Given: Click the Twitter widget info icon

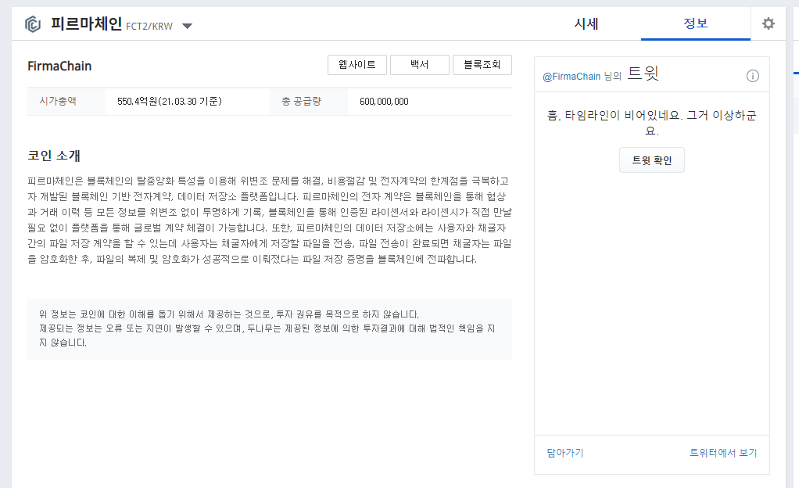Looking at the screenshot, I should click(x=753, y=76).
